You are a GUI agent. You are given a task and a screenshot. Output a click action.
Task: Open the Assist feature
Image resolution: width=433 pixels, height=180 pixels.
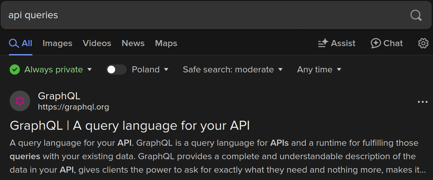point(336,43)
